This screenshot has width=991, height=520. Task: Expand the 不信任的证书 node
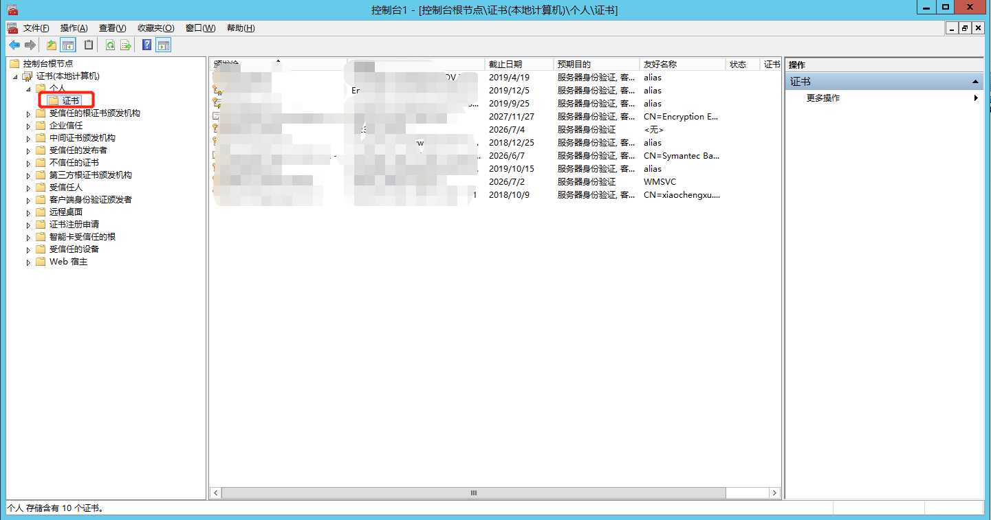[x=28, y=163]
